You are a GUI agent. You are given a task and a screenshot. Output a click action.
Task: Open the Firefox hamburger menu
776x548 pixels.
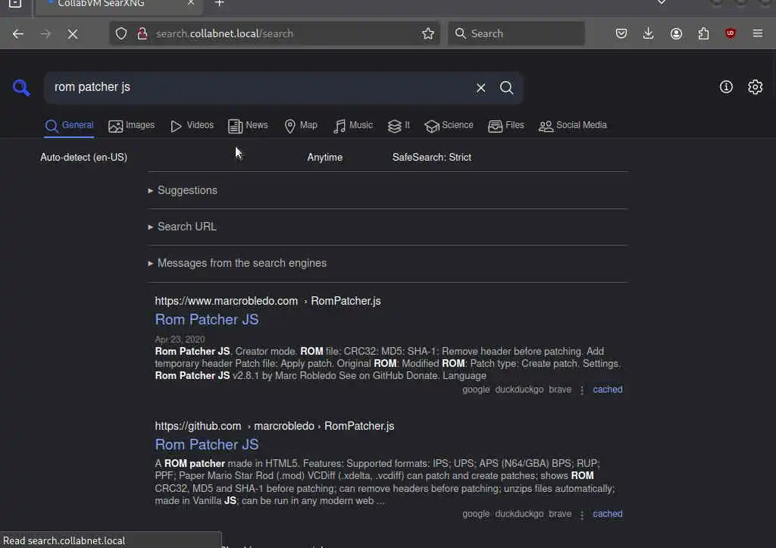tap(758, 33)
